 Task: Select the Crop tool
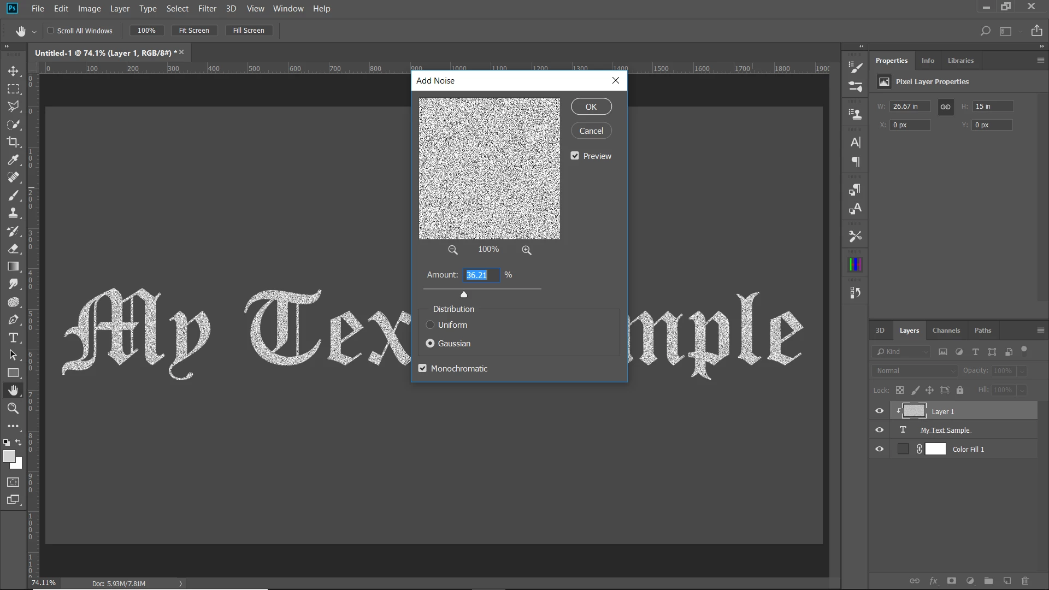(x=13, y=142)
